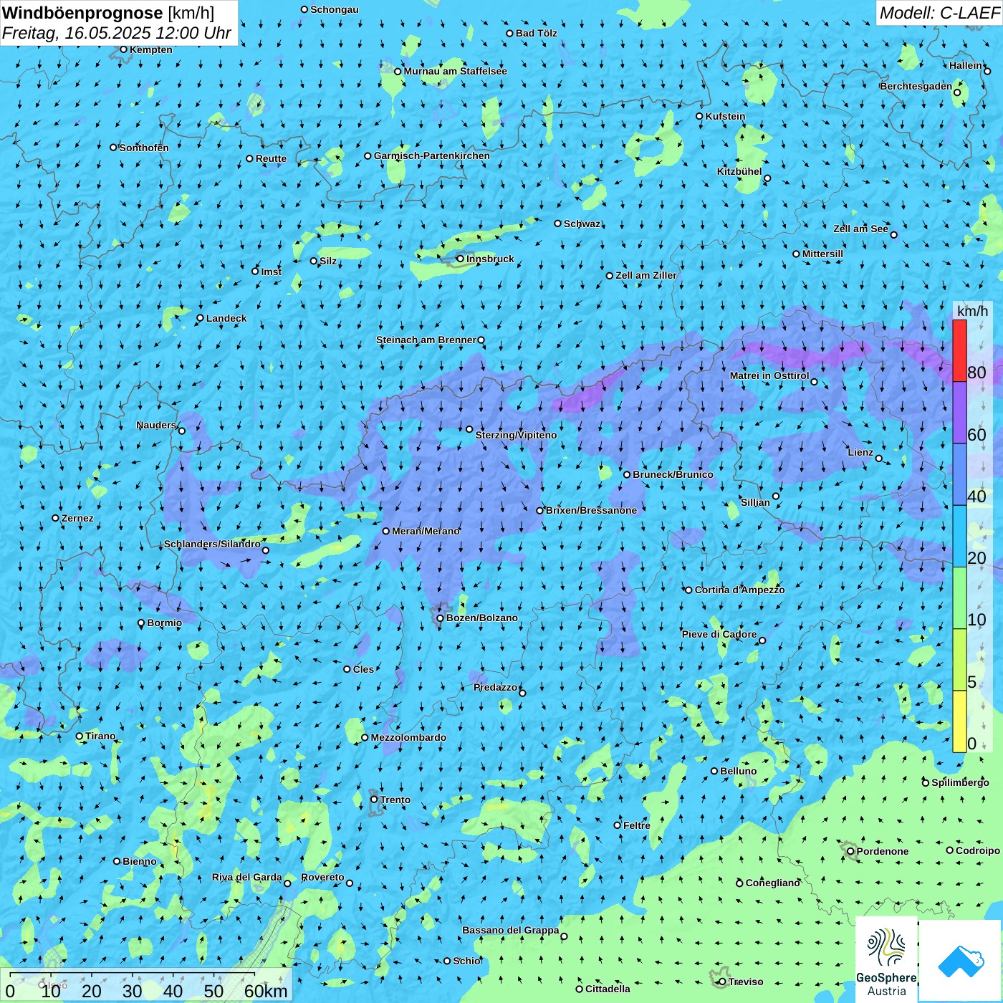Click the Cortina d'Ampezzo marker
The image size is (1003, 1003).
pos(689,590)
